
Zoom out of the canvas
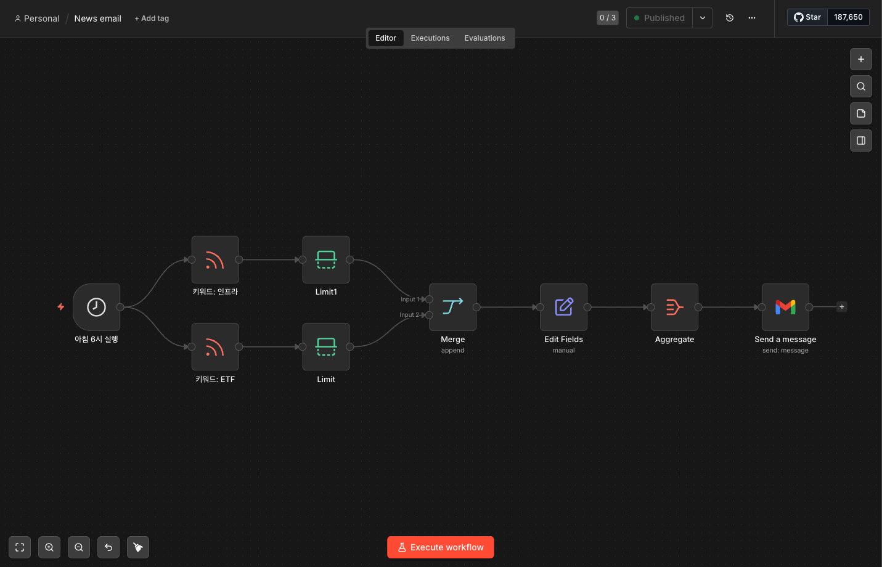tap(79, 547)
